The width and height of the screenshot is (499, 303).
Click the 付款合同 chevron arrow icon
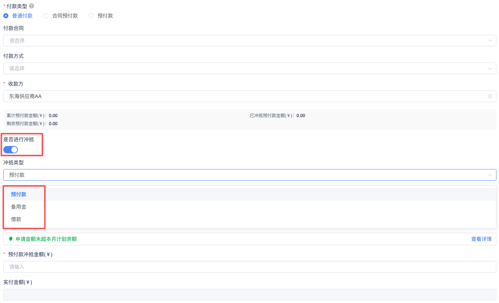(490, 41)
